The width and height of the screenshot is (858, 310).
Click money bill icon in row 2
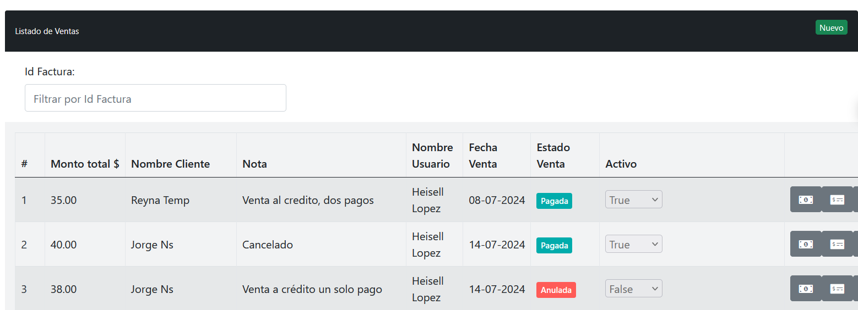[806, 244]
